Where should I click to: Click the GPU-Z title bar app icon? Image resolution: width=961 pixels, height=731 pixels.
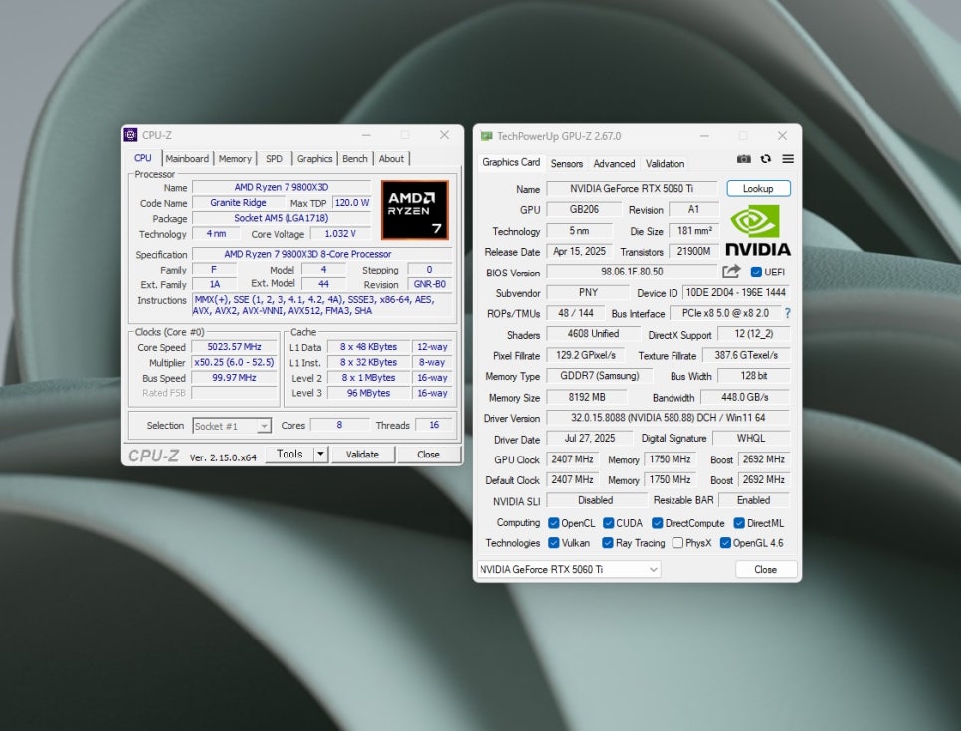tap(486, 136)
